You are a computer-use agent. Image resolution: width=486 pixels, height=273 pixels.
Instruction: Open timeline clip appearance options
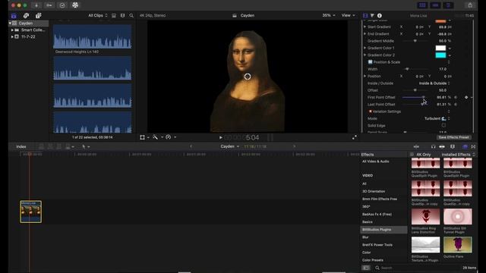453,146
